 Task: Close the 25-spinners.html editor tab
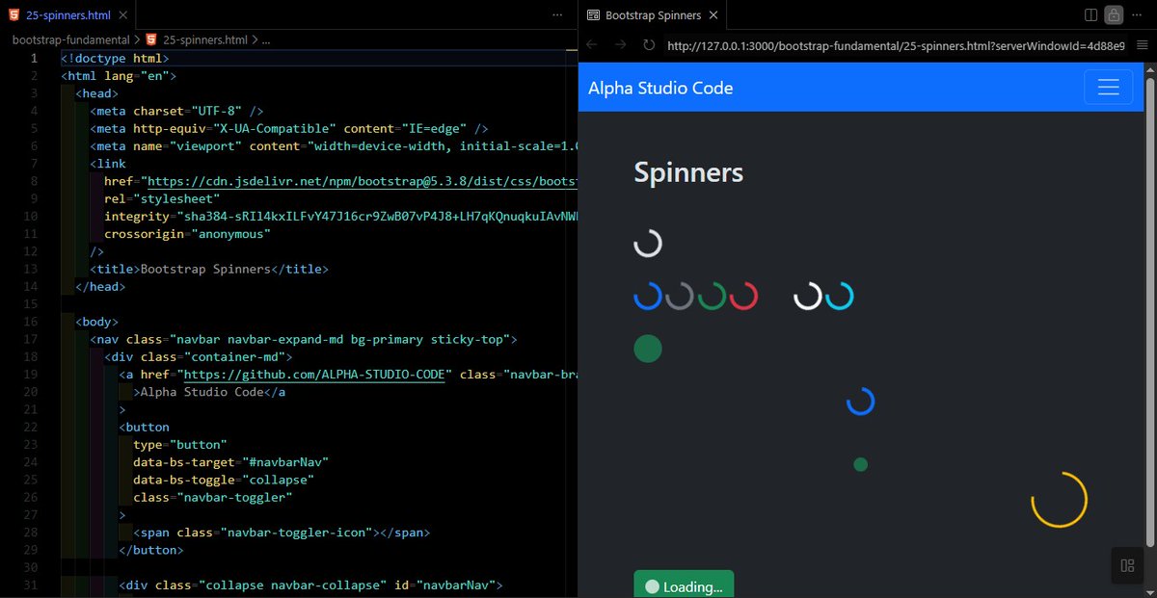[121, 15]
